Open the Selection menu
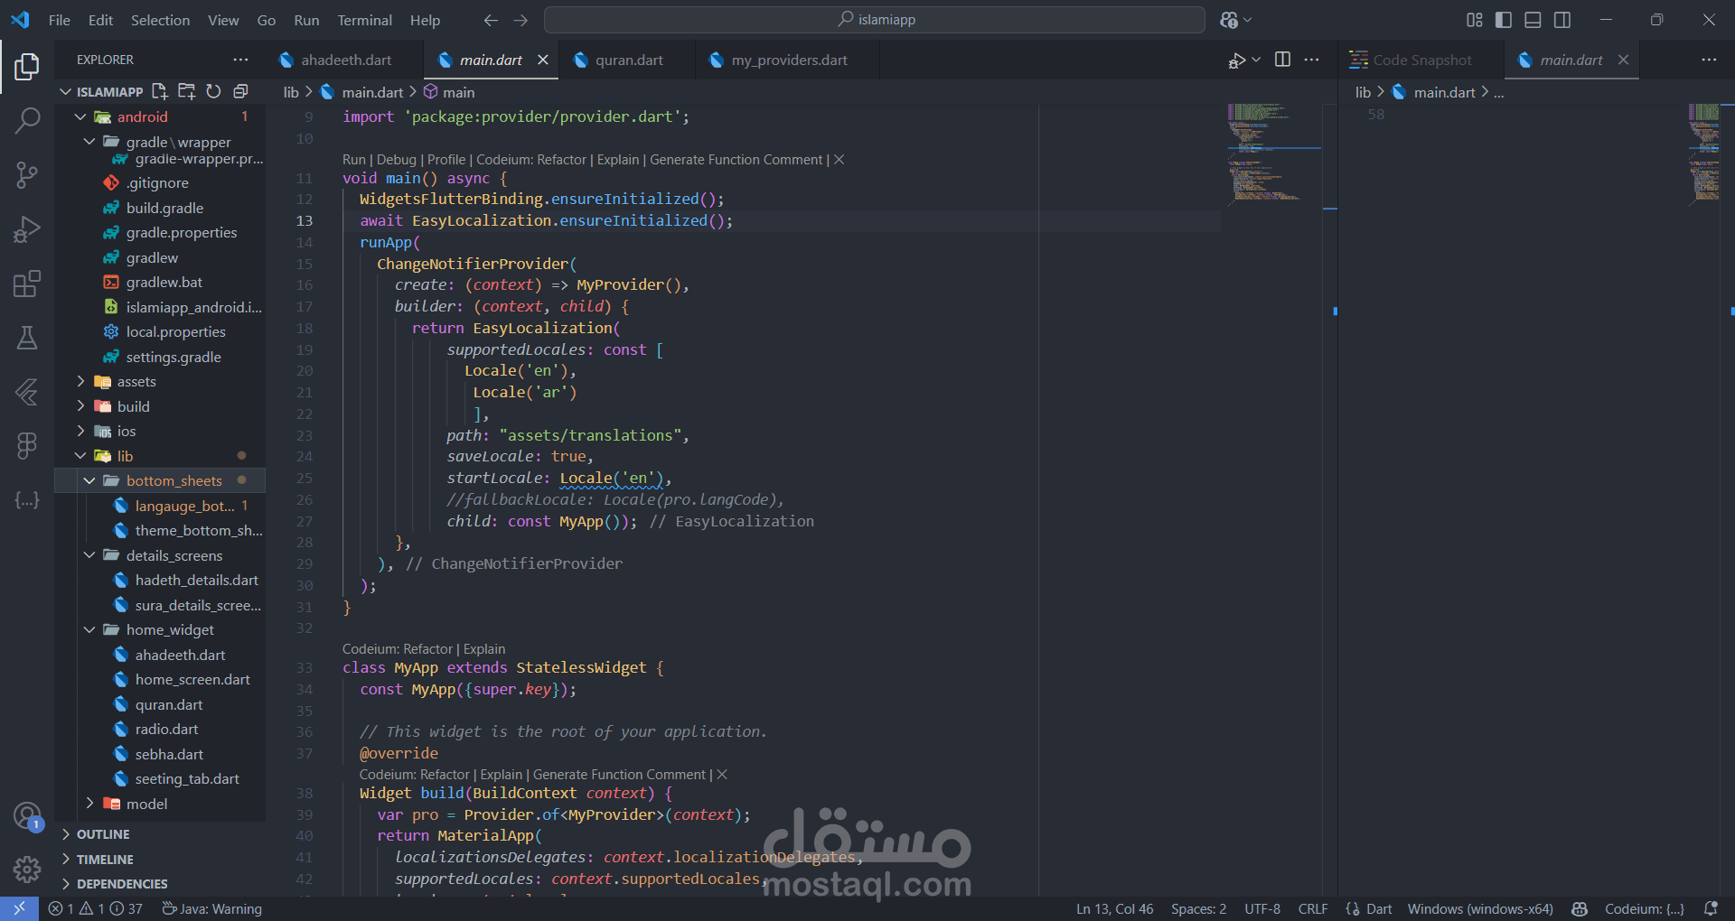The image size is (1735, 921). click(x=160, y=20)
